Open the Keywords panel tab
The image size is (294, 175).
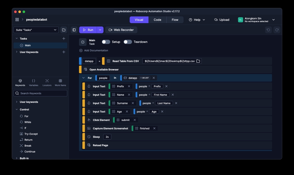coord(20,83)
